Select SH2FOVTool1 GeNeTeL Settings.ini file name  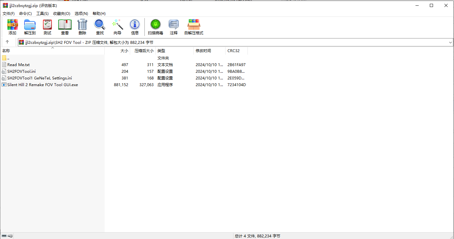(x=40, y=78)
